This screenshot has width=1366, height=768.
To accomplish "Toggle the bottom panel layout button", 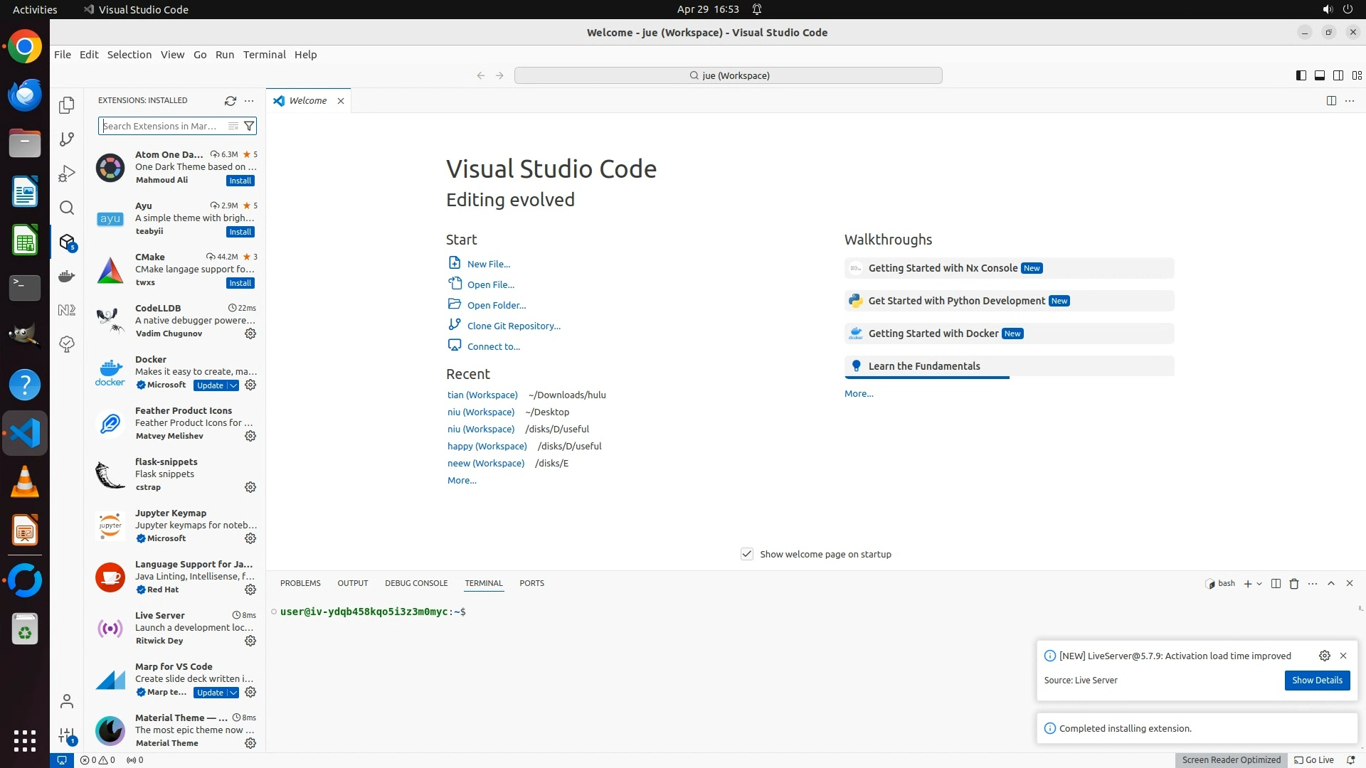I will tap(1319, 75).
